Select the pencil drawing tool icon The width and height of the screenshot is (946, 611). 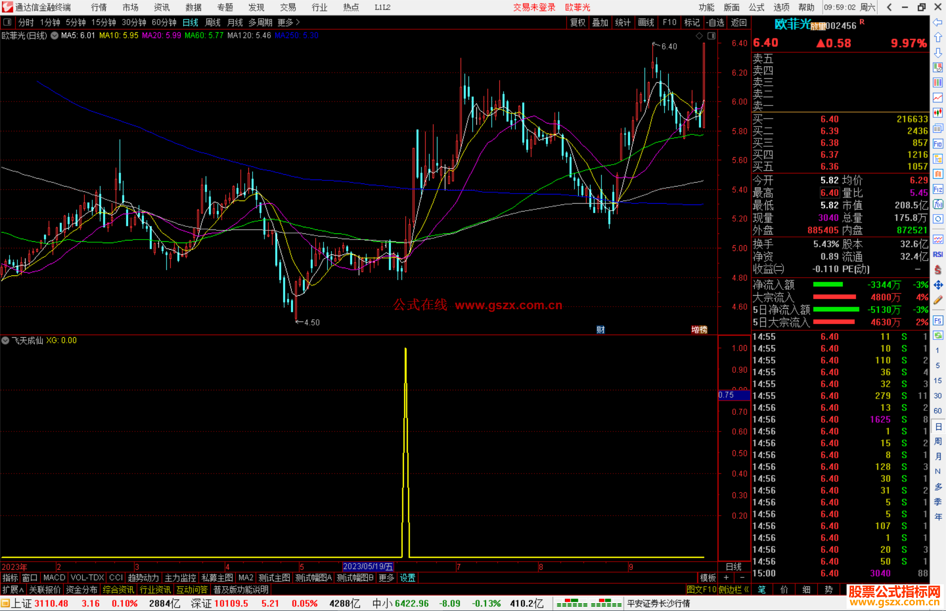(x=938, y=300)
